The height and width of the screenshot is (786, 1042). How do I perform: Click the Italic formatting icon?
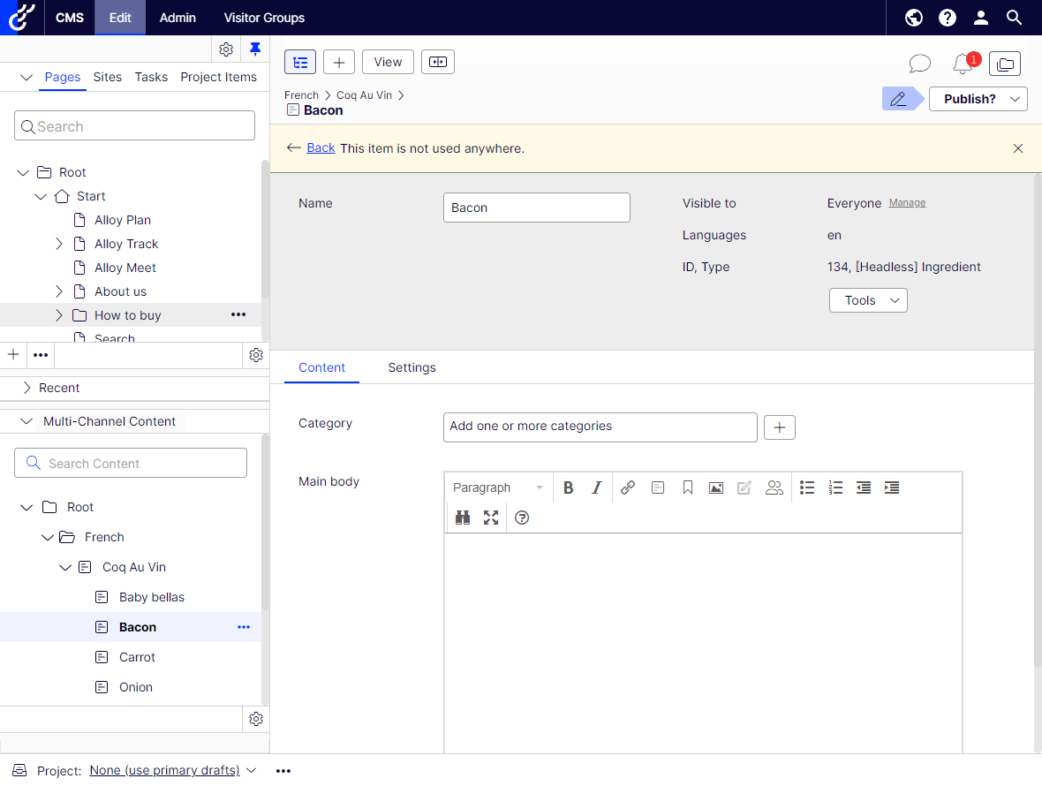[597, 487]
